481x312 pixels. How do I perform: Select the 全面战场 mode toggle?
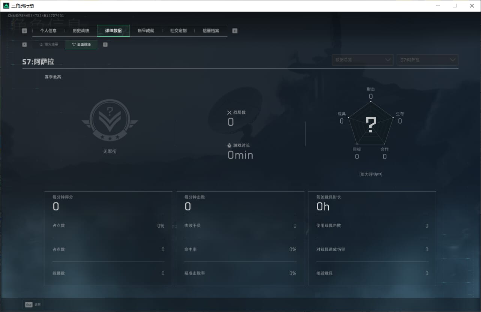point(81,45)
